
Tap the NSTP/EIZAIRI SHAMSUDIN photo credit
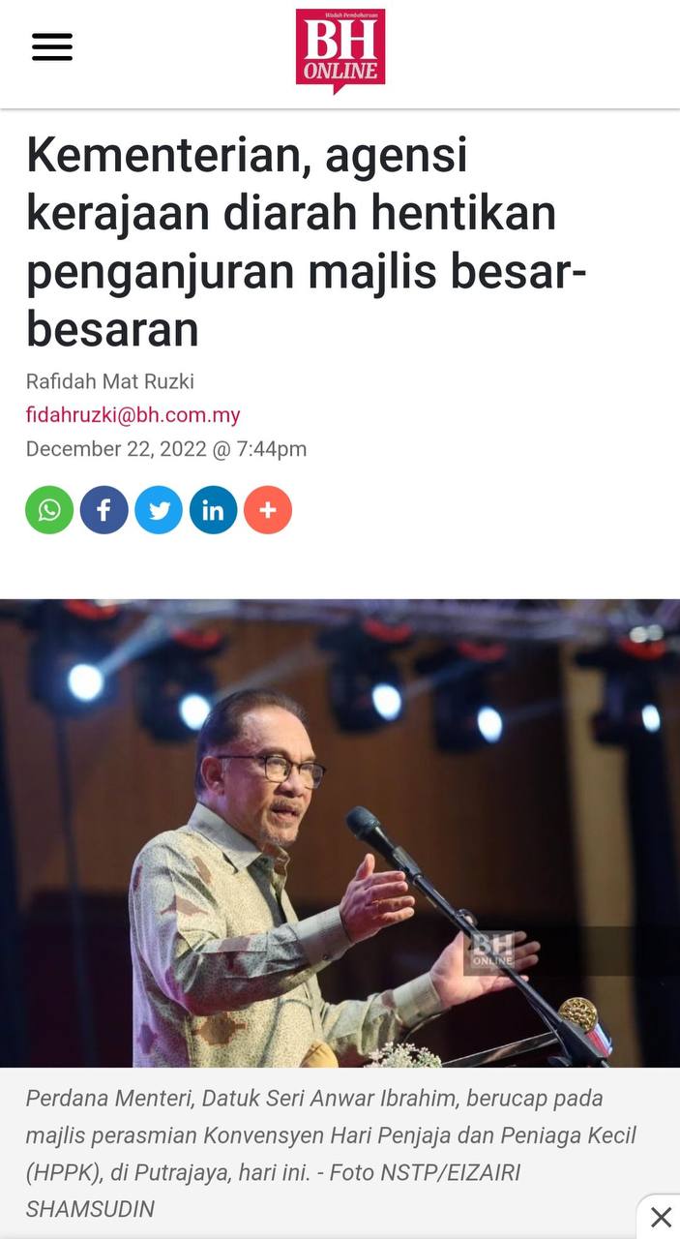click(273, 1191)
